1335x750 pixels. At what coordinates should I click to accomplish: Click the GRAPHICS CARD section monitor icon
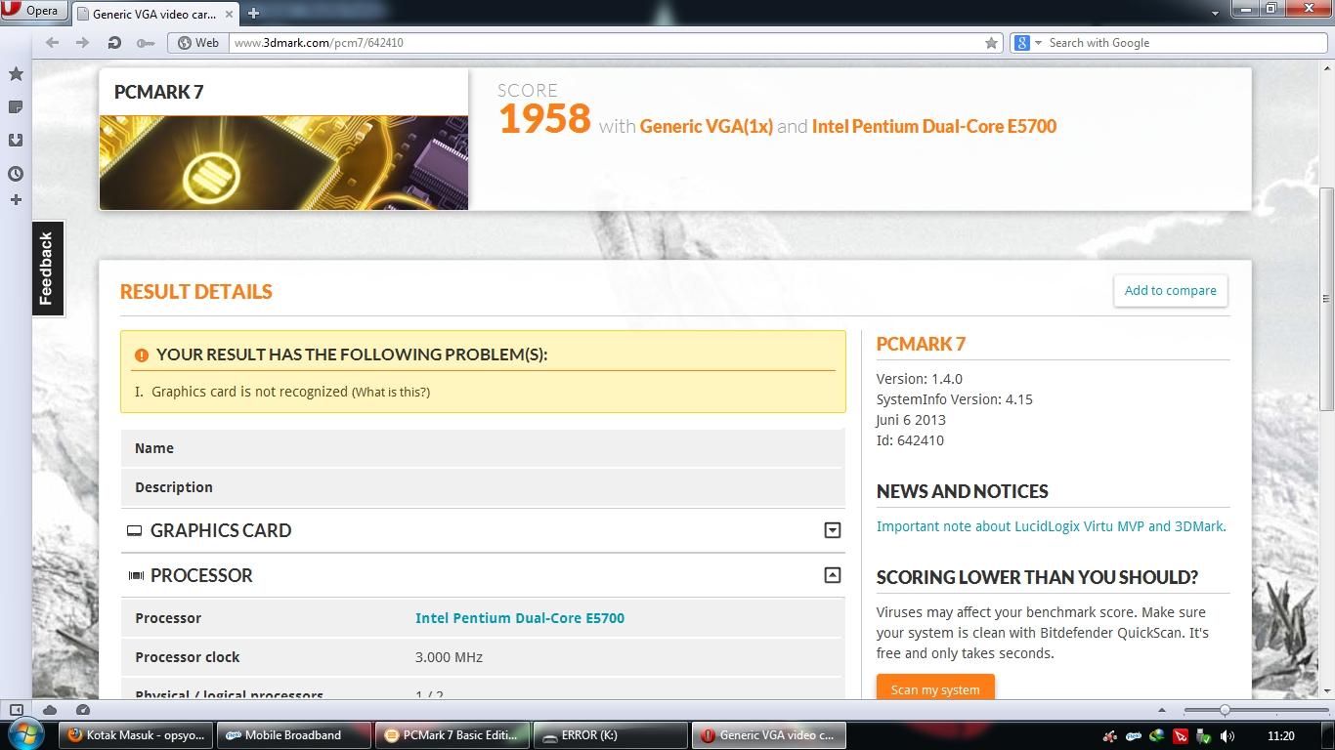[135, 530]
